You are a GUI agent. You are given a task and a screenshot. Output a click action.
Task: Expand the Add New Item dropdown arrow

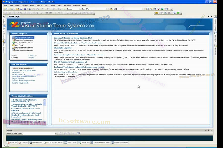point(14,9)
